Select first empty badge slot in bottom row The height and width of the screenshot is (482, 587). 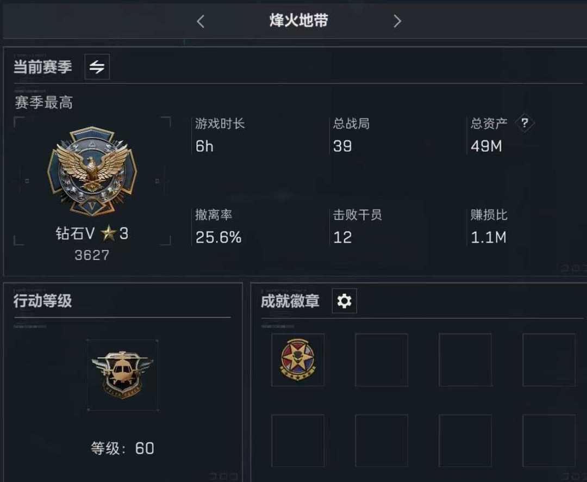click(298, 441)
